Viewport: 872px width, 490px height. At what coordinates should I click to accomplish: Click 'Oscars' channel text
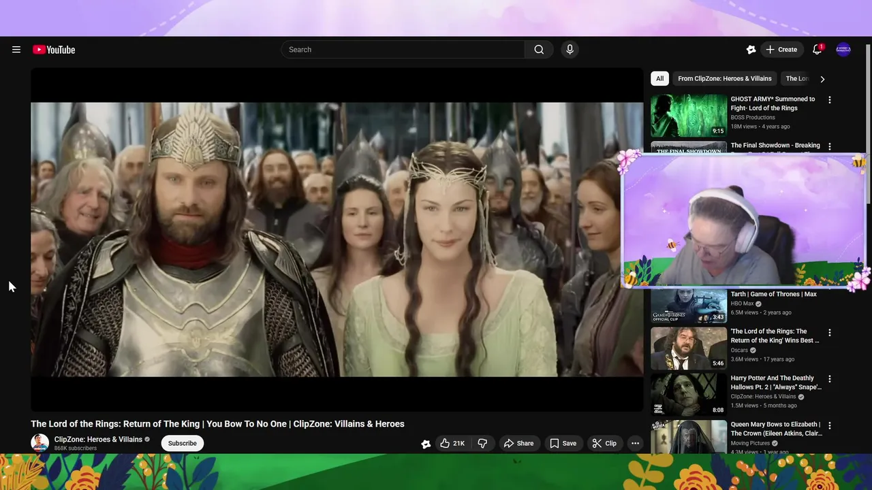[x=739, y=350]
